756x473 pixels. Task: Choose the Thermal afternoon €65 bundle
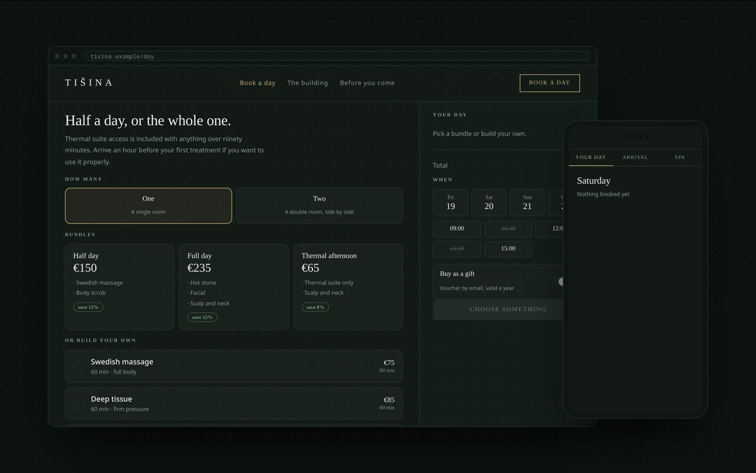point(348,287)
